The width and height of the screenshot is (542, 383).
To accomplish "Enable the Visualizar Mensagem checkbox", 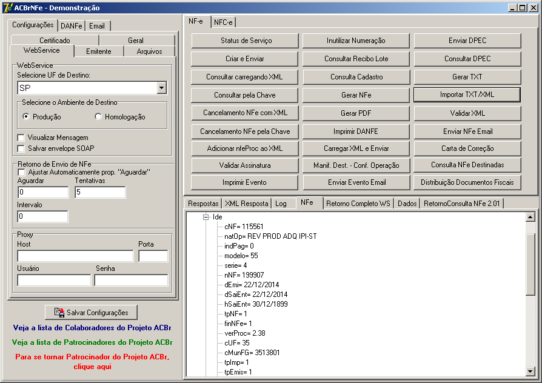I will tap(21, 138).
